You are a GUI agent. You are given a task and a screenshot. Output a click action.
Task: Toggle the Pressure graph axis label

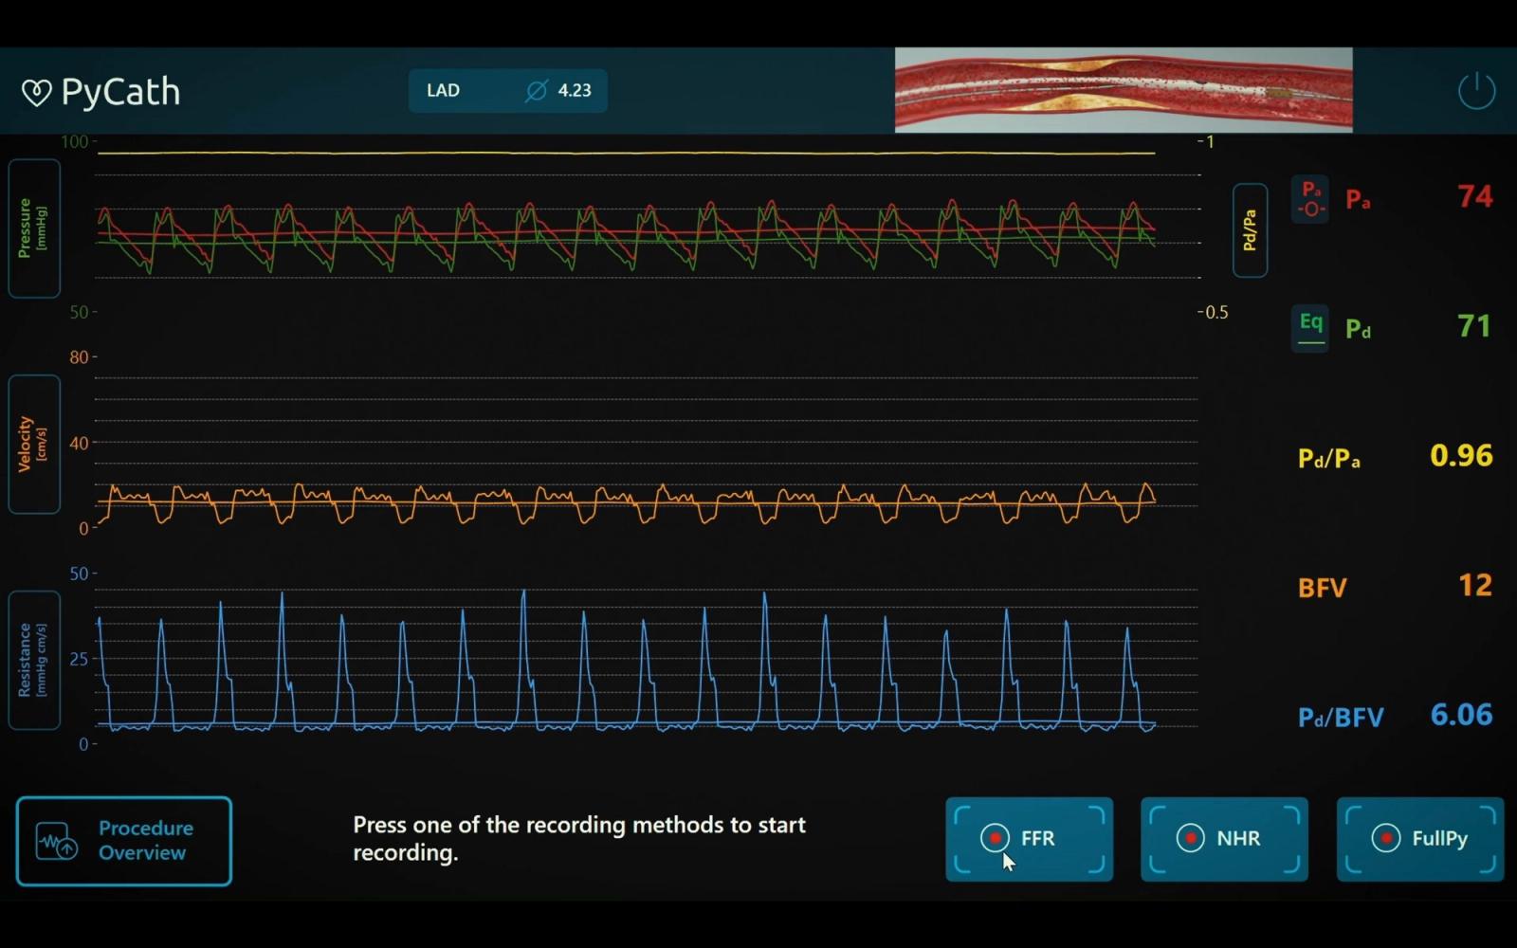[x=34, y=228]
